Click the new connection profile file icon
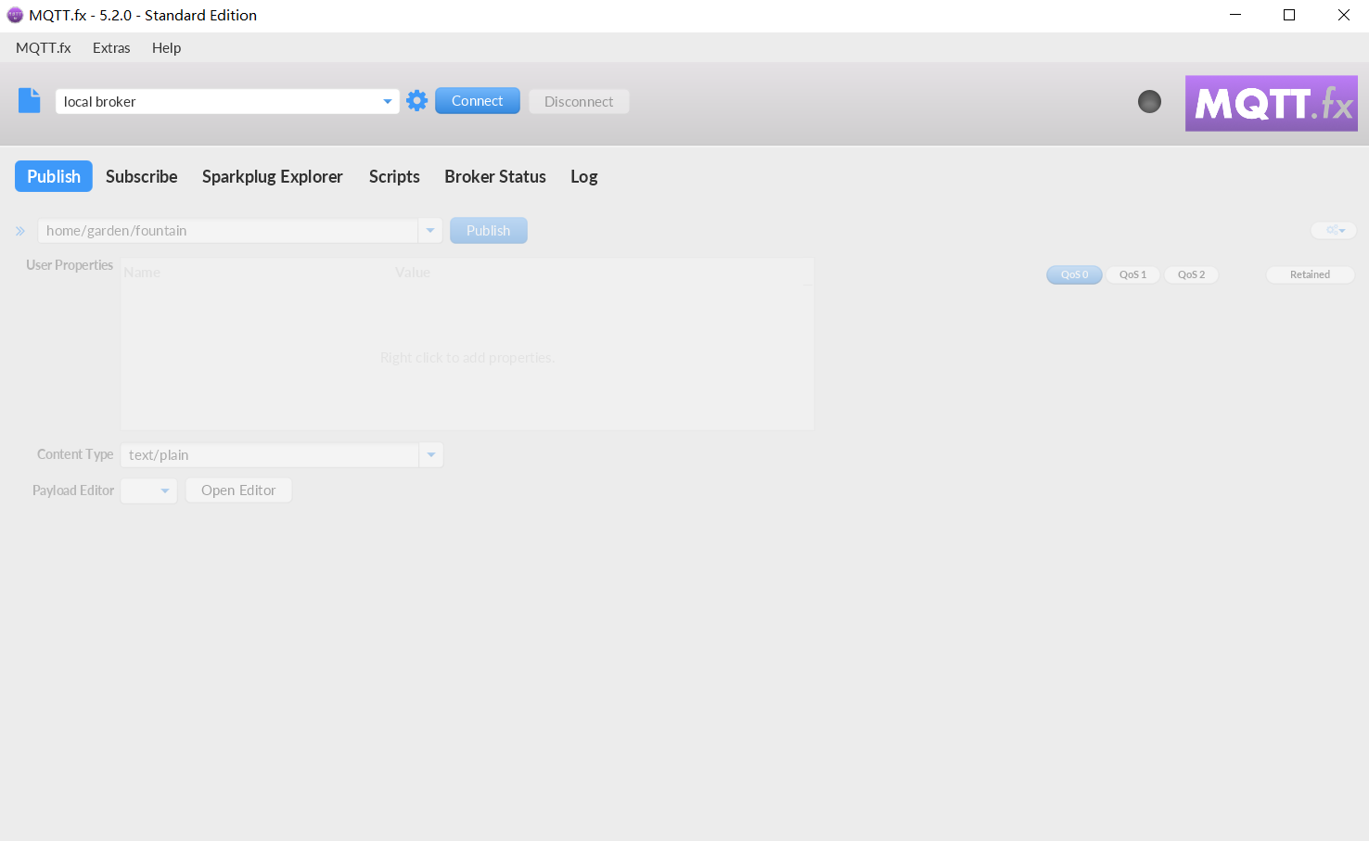1369x841 pixels. point(30,100)
